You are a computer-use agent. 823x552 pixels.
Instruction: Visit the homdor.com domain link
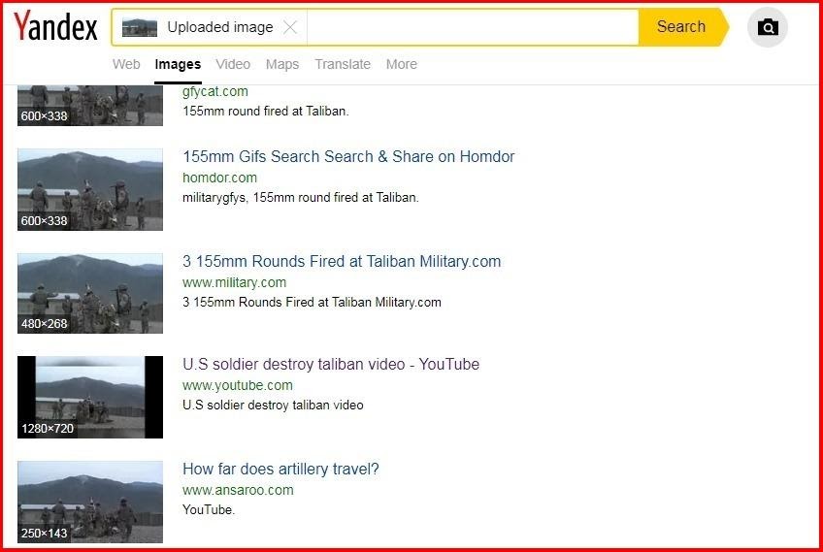tap(219, 178)
